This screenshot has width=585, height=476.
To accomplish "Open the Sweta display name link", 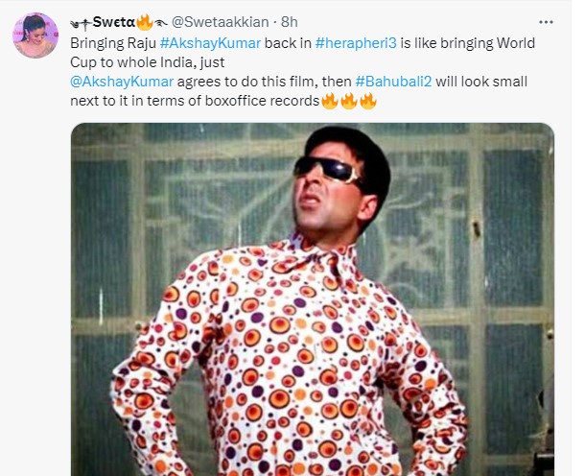I will pyautogui.click(x=113, y=20).
